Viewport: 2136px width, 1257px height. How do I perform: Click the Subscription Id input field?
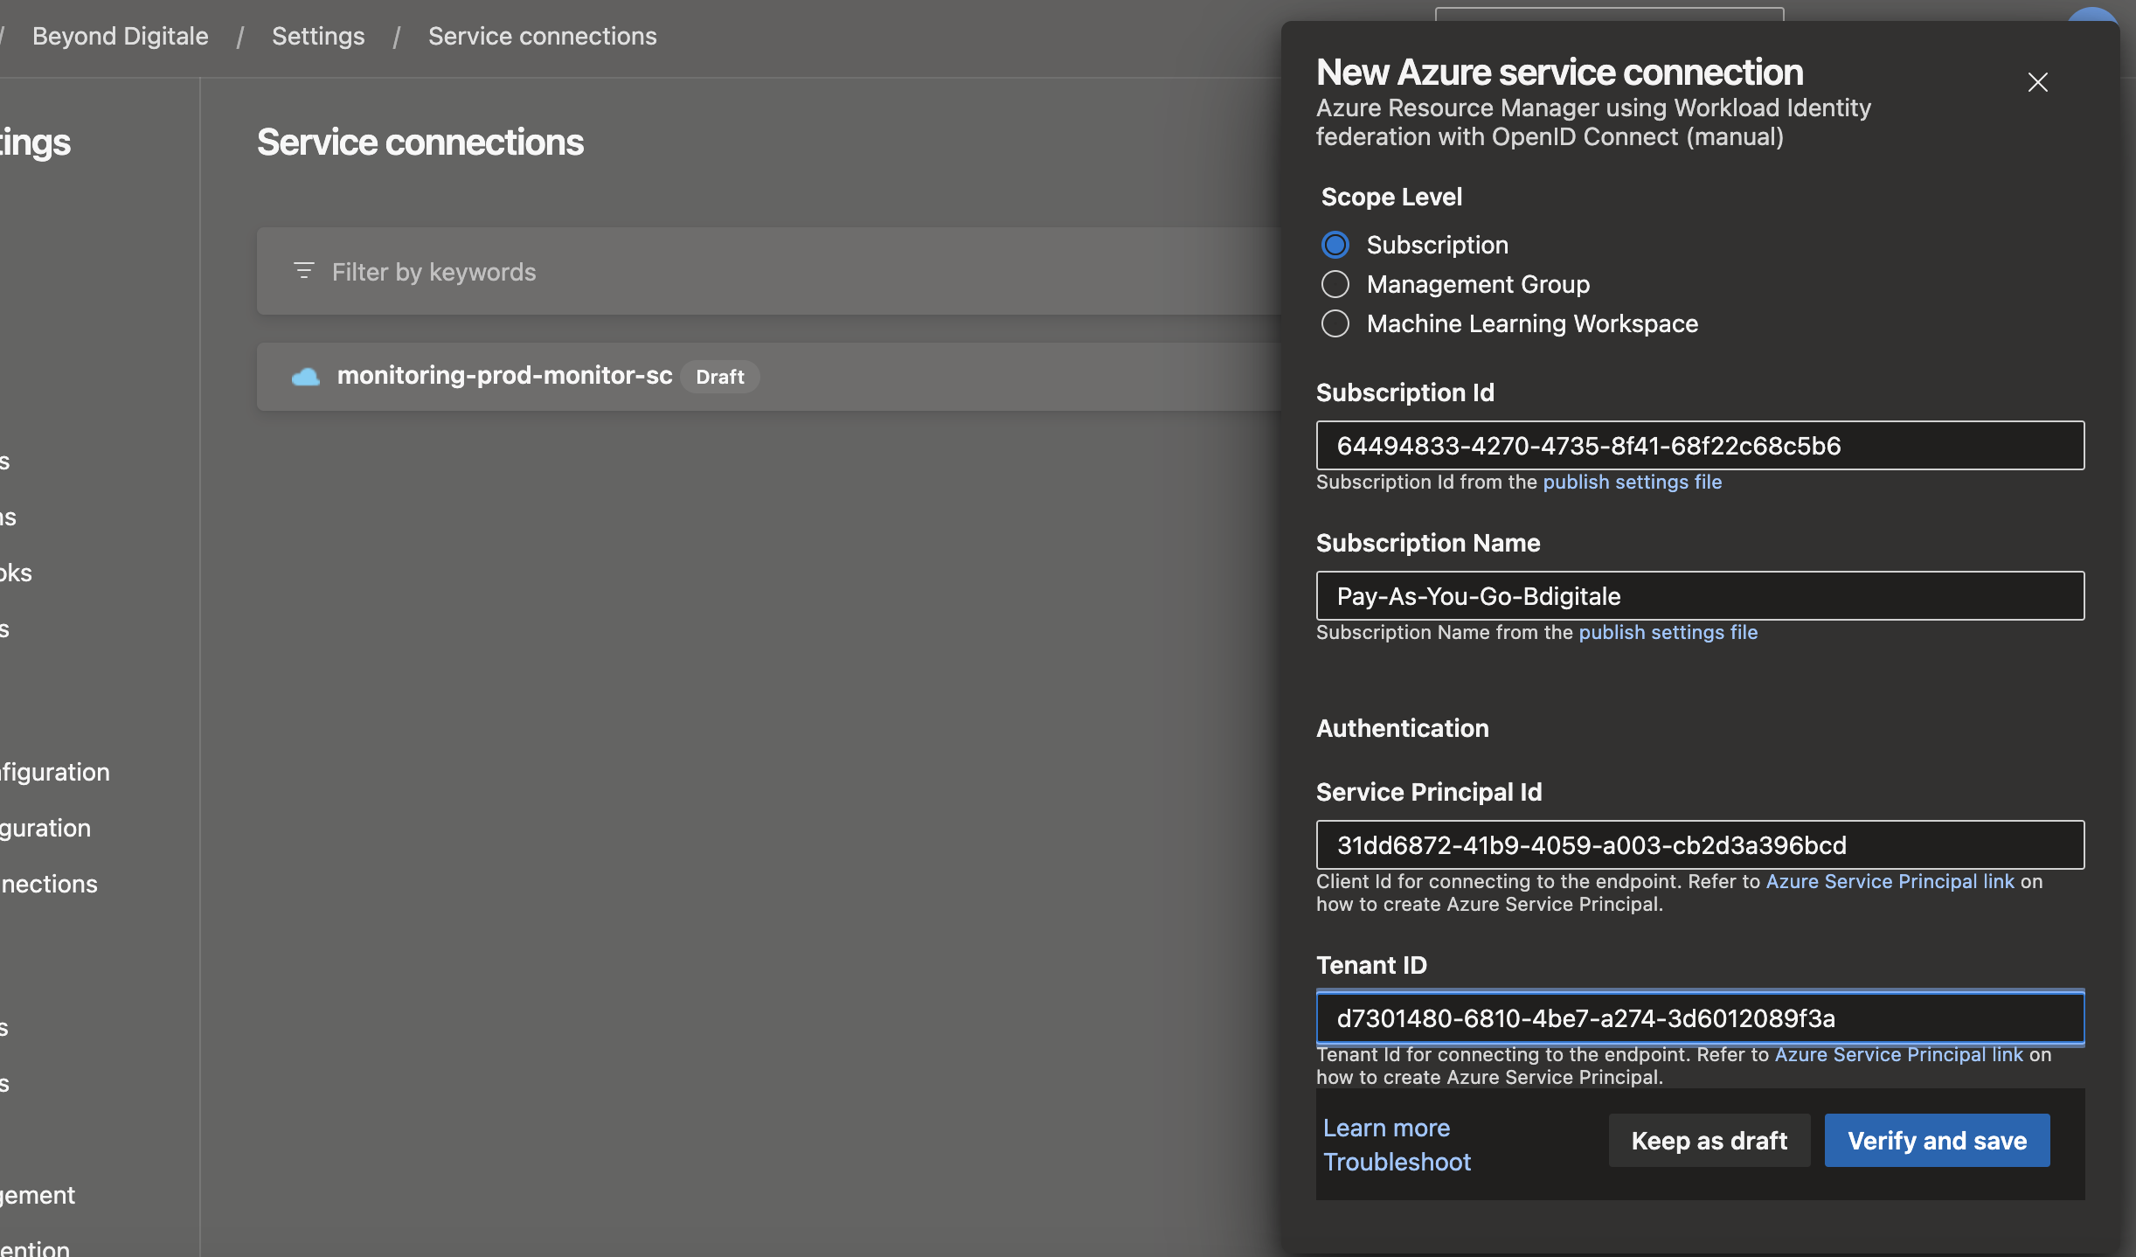click(x=1700, y=446)
